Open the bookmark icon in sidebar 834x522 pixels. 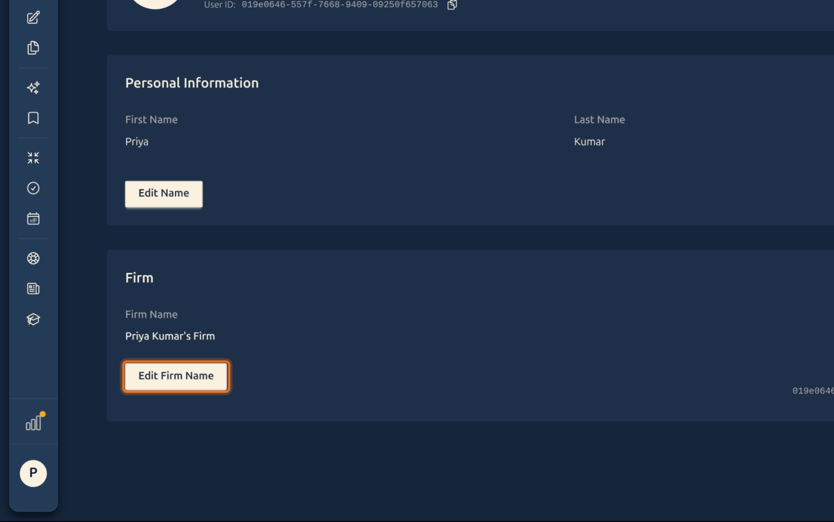coord(33,118)
